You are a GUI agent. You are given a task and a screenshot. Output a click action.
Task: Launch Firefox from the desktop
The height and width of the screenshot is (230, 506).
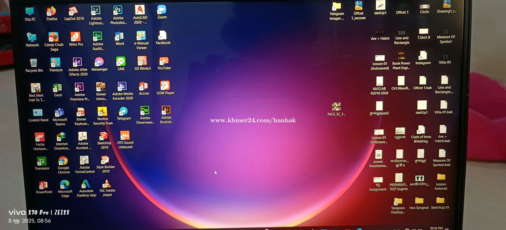pos(52,14)
